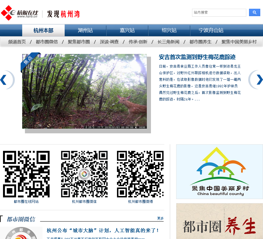Click 更多 in 都市圈微信 section
Image resolution: width=263 pixels, height=239 pixels.
pyautogui.click(x=160, y=218)
